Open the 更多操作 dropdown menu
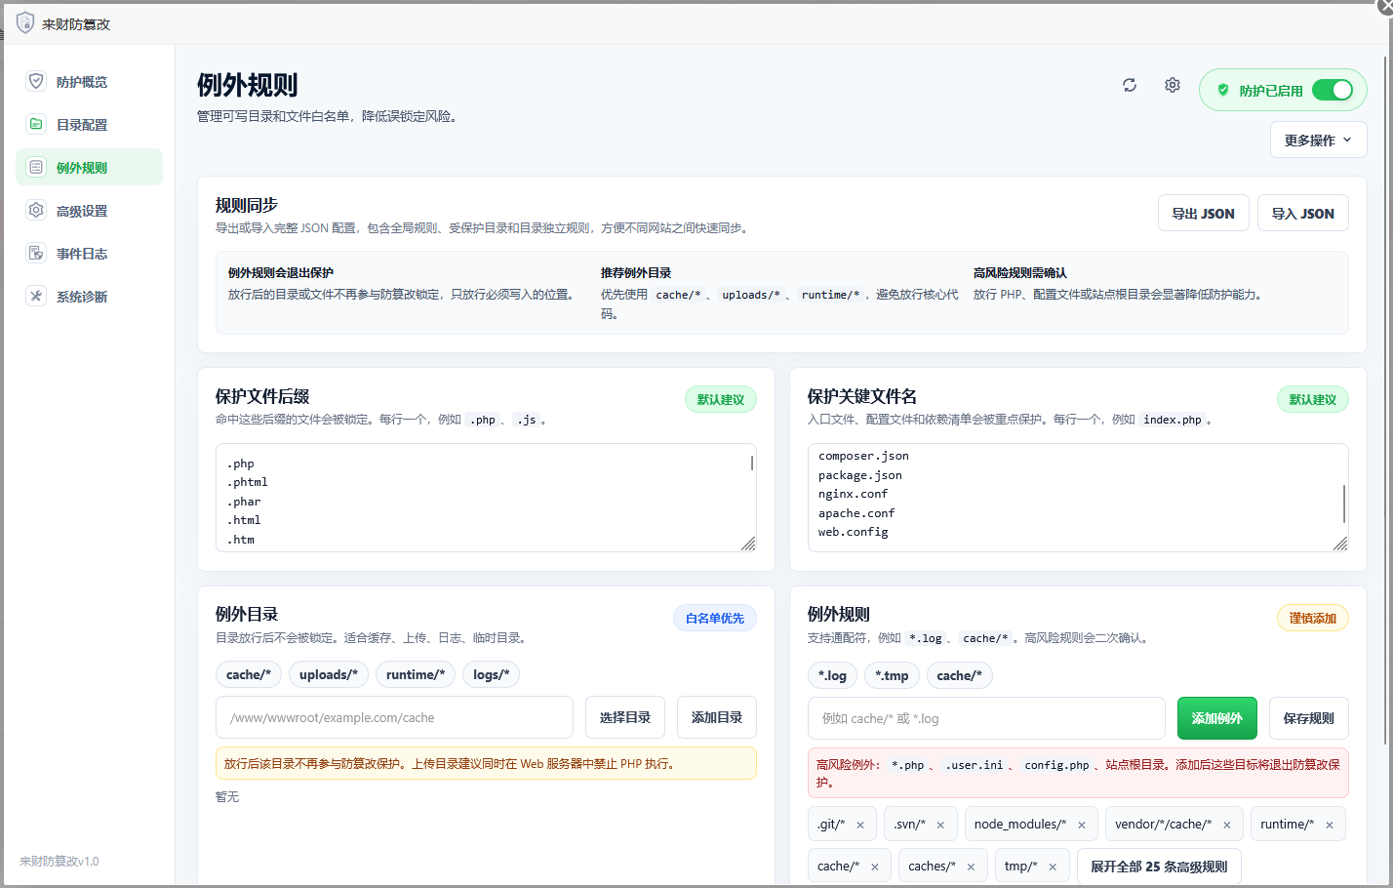1393x888 pixels. (1318, 140)
